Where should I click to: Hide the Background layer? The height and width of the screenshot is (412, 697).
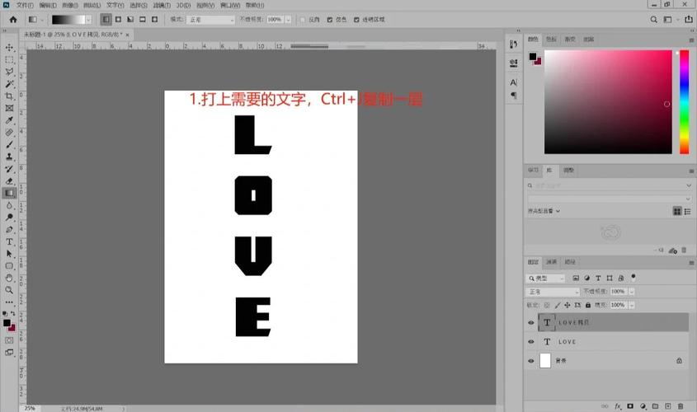[530, 361]
